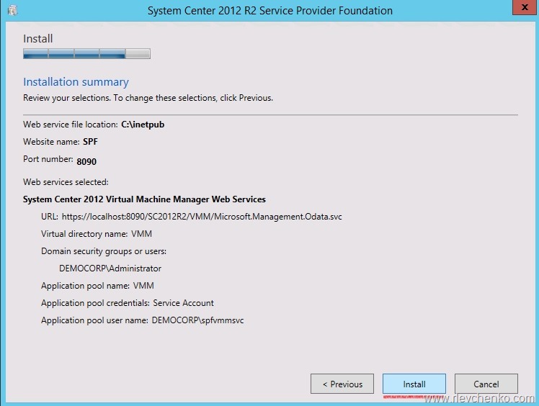This screenshot has width=539, height=406.
Task: Select the DEMOCORP\Administrator entry
Action: [110, 269]
